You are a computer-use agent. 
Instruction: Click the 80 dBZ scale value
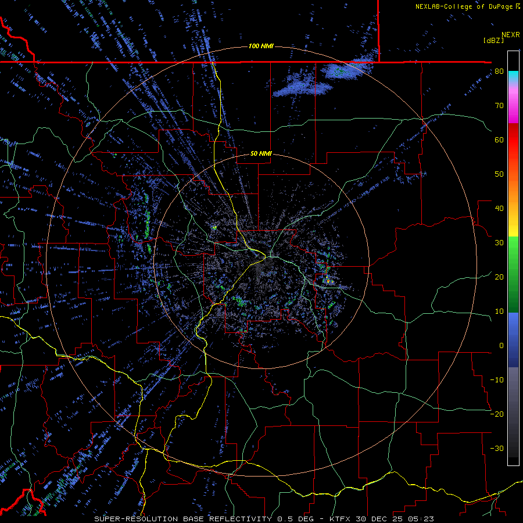point(499,71)
